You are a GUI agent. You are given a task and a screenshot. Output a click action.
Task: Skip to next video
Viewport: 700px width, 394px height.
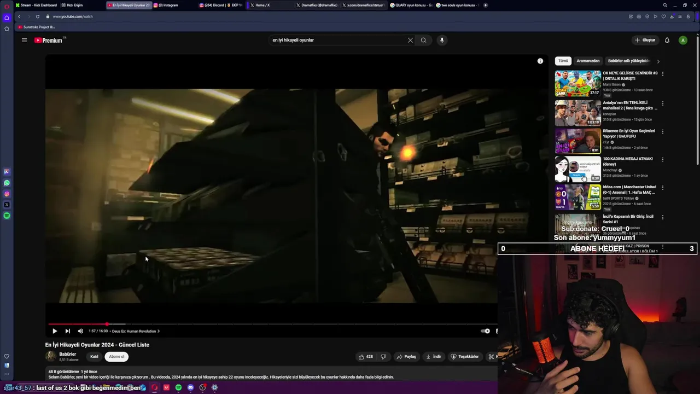(x=67, y=331)
